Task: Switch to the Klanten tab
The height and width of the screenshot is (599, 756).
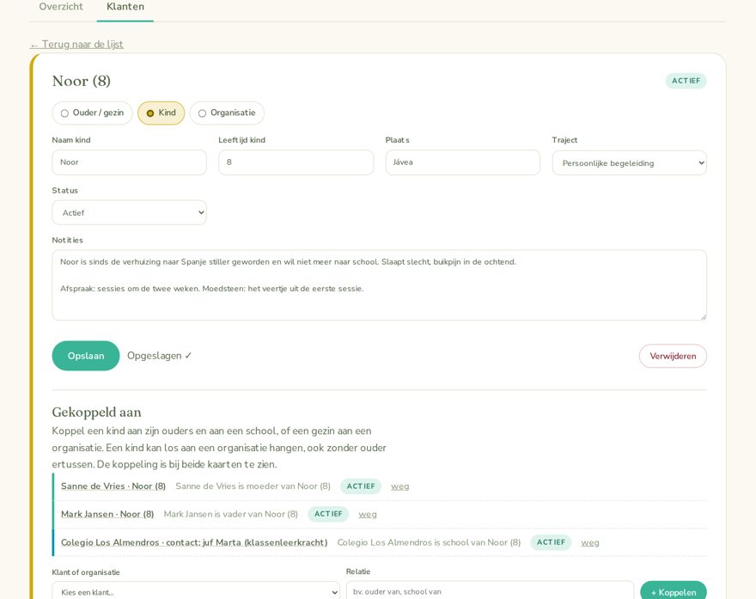Action: [125, 7]
